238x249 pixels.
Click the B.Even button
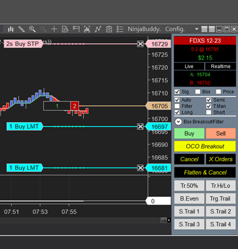(189, 199)
